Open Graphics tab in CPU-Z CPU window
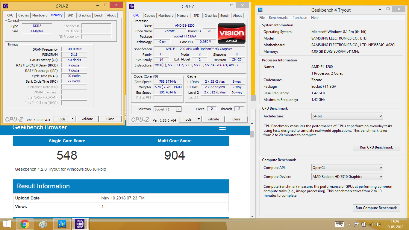Image resolution: width=409 pixels, height=230 pixels. pos(211,16)
